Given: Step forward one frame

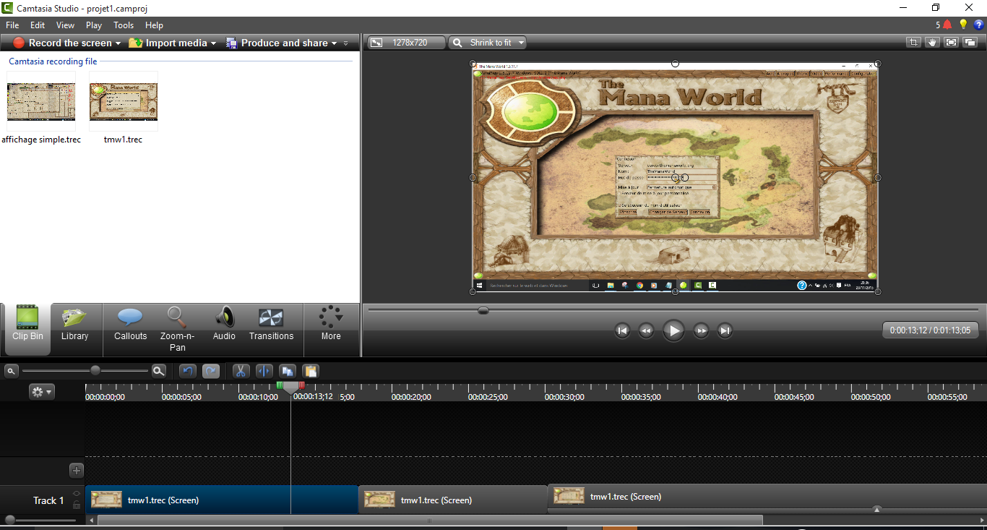Looking at the screenshot, I should tap(701, 330).
